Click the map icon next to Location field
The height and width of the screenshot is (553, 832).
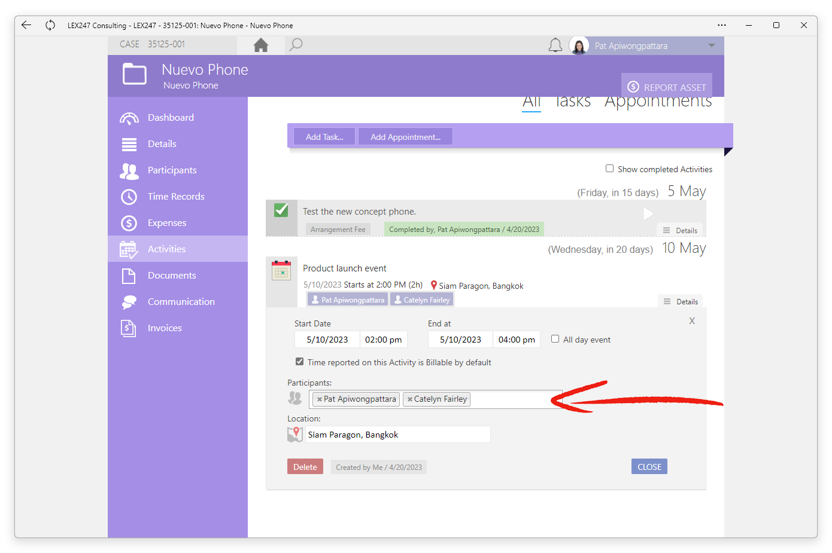295,434
